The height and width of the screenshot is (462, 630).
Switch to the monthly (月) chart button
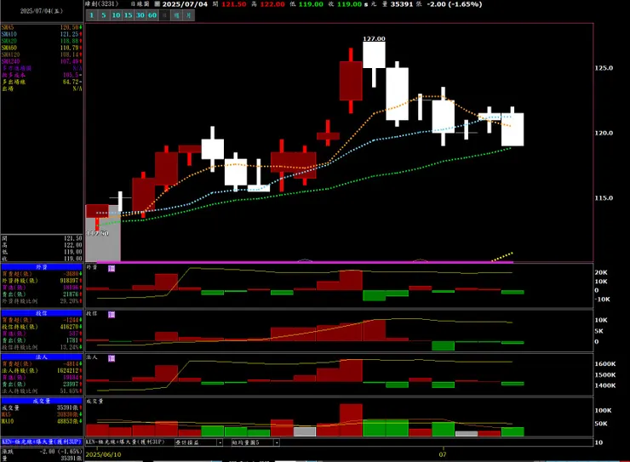188,15
